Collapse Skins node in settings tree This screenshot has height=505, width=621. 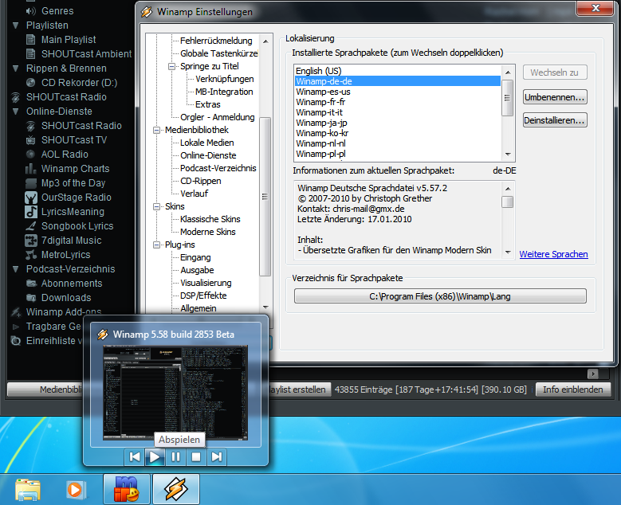156,206
